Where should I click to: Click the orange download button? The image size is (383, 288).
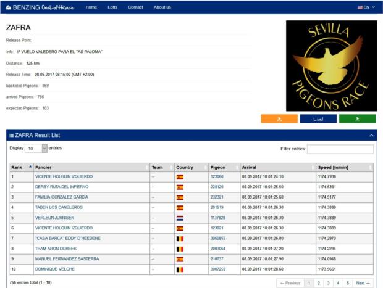(x=279, y=119)
